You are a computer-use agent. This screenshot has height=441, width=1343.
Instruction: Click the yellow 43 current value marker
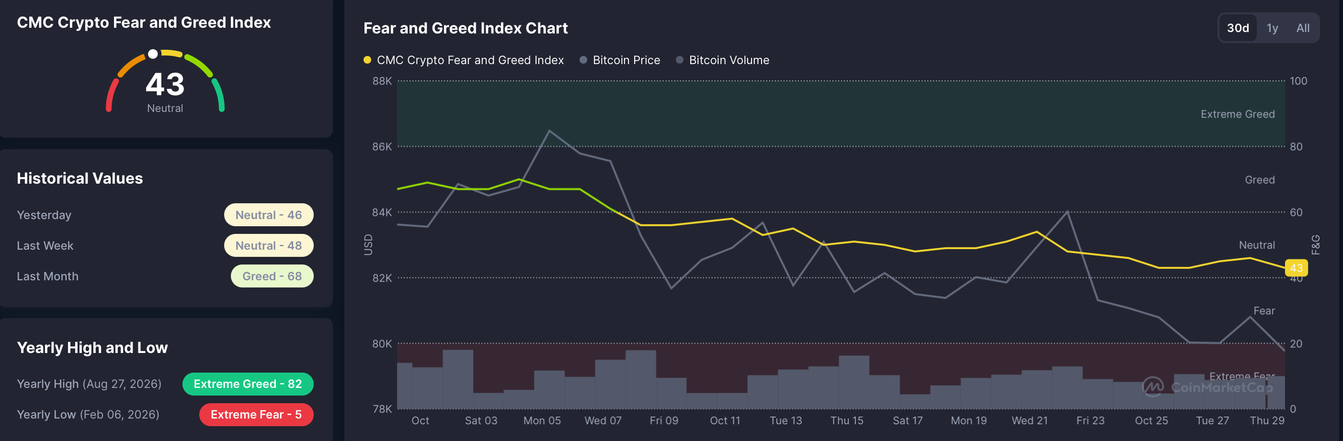[1296, 268]
